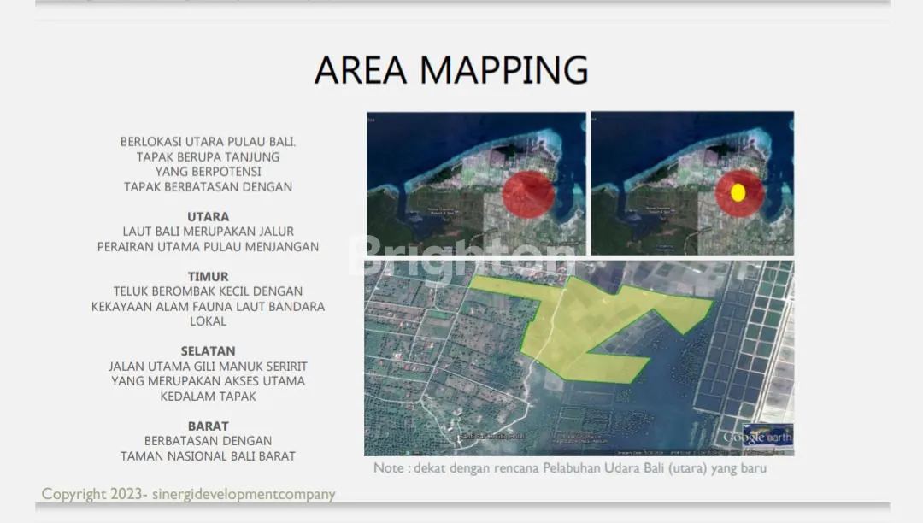Click the 'Jalan Utama Gili Manuk Seririt' line
The image size is (923, 523).
[208, 367]
